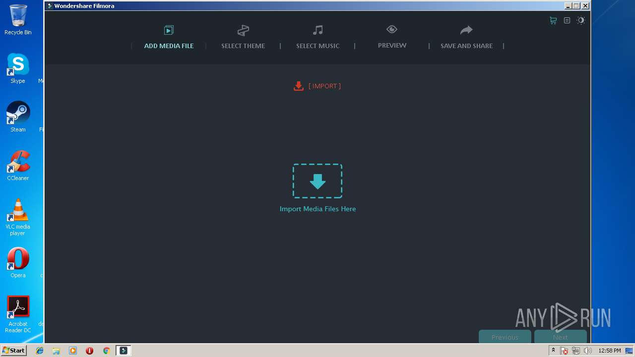Close the Wondershare Filmora window
This screenshot has width=635, height=357.
[585, 6]
